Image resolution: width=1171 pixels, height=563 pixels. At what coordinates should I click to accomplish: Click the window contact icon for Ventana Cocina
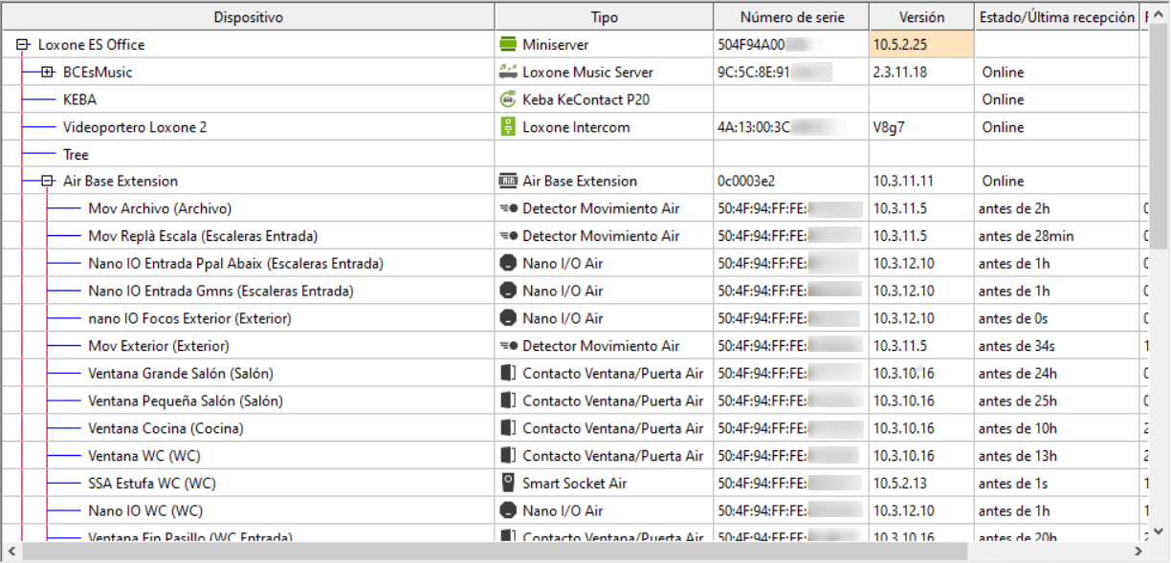(508, 428)
